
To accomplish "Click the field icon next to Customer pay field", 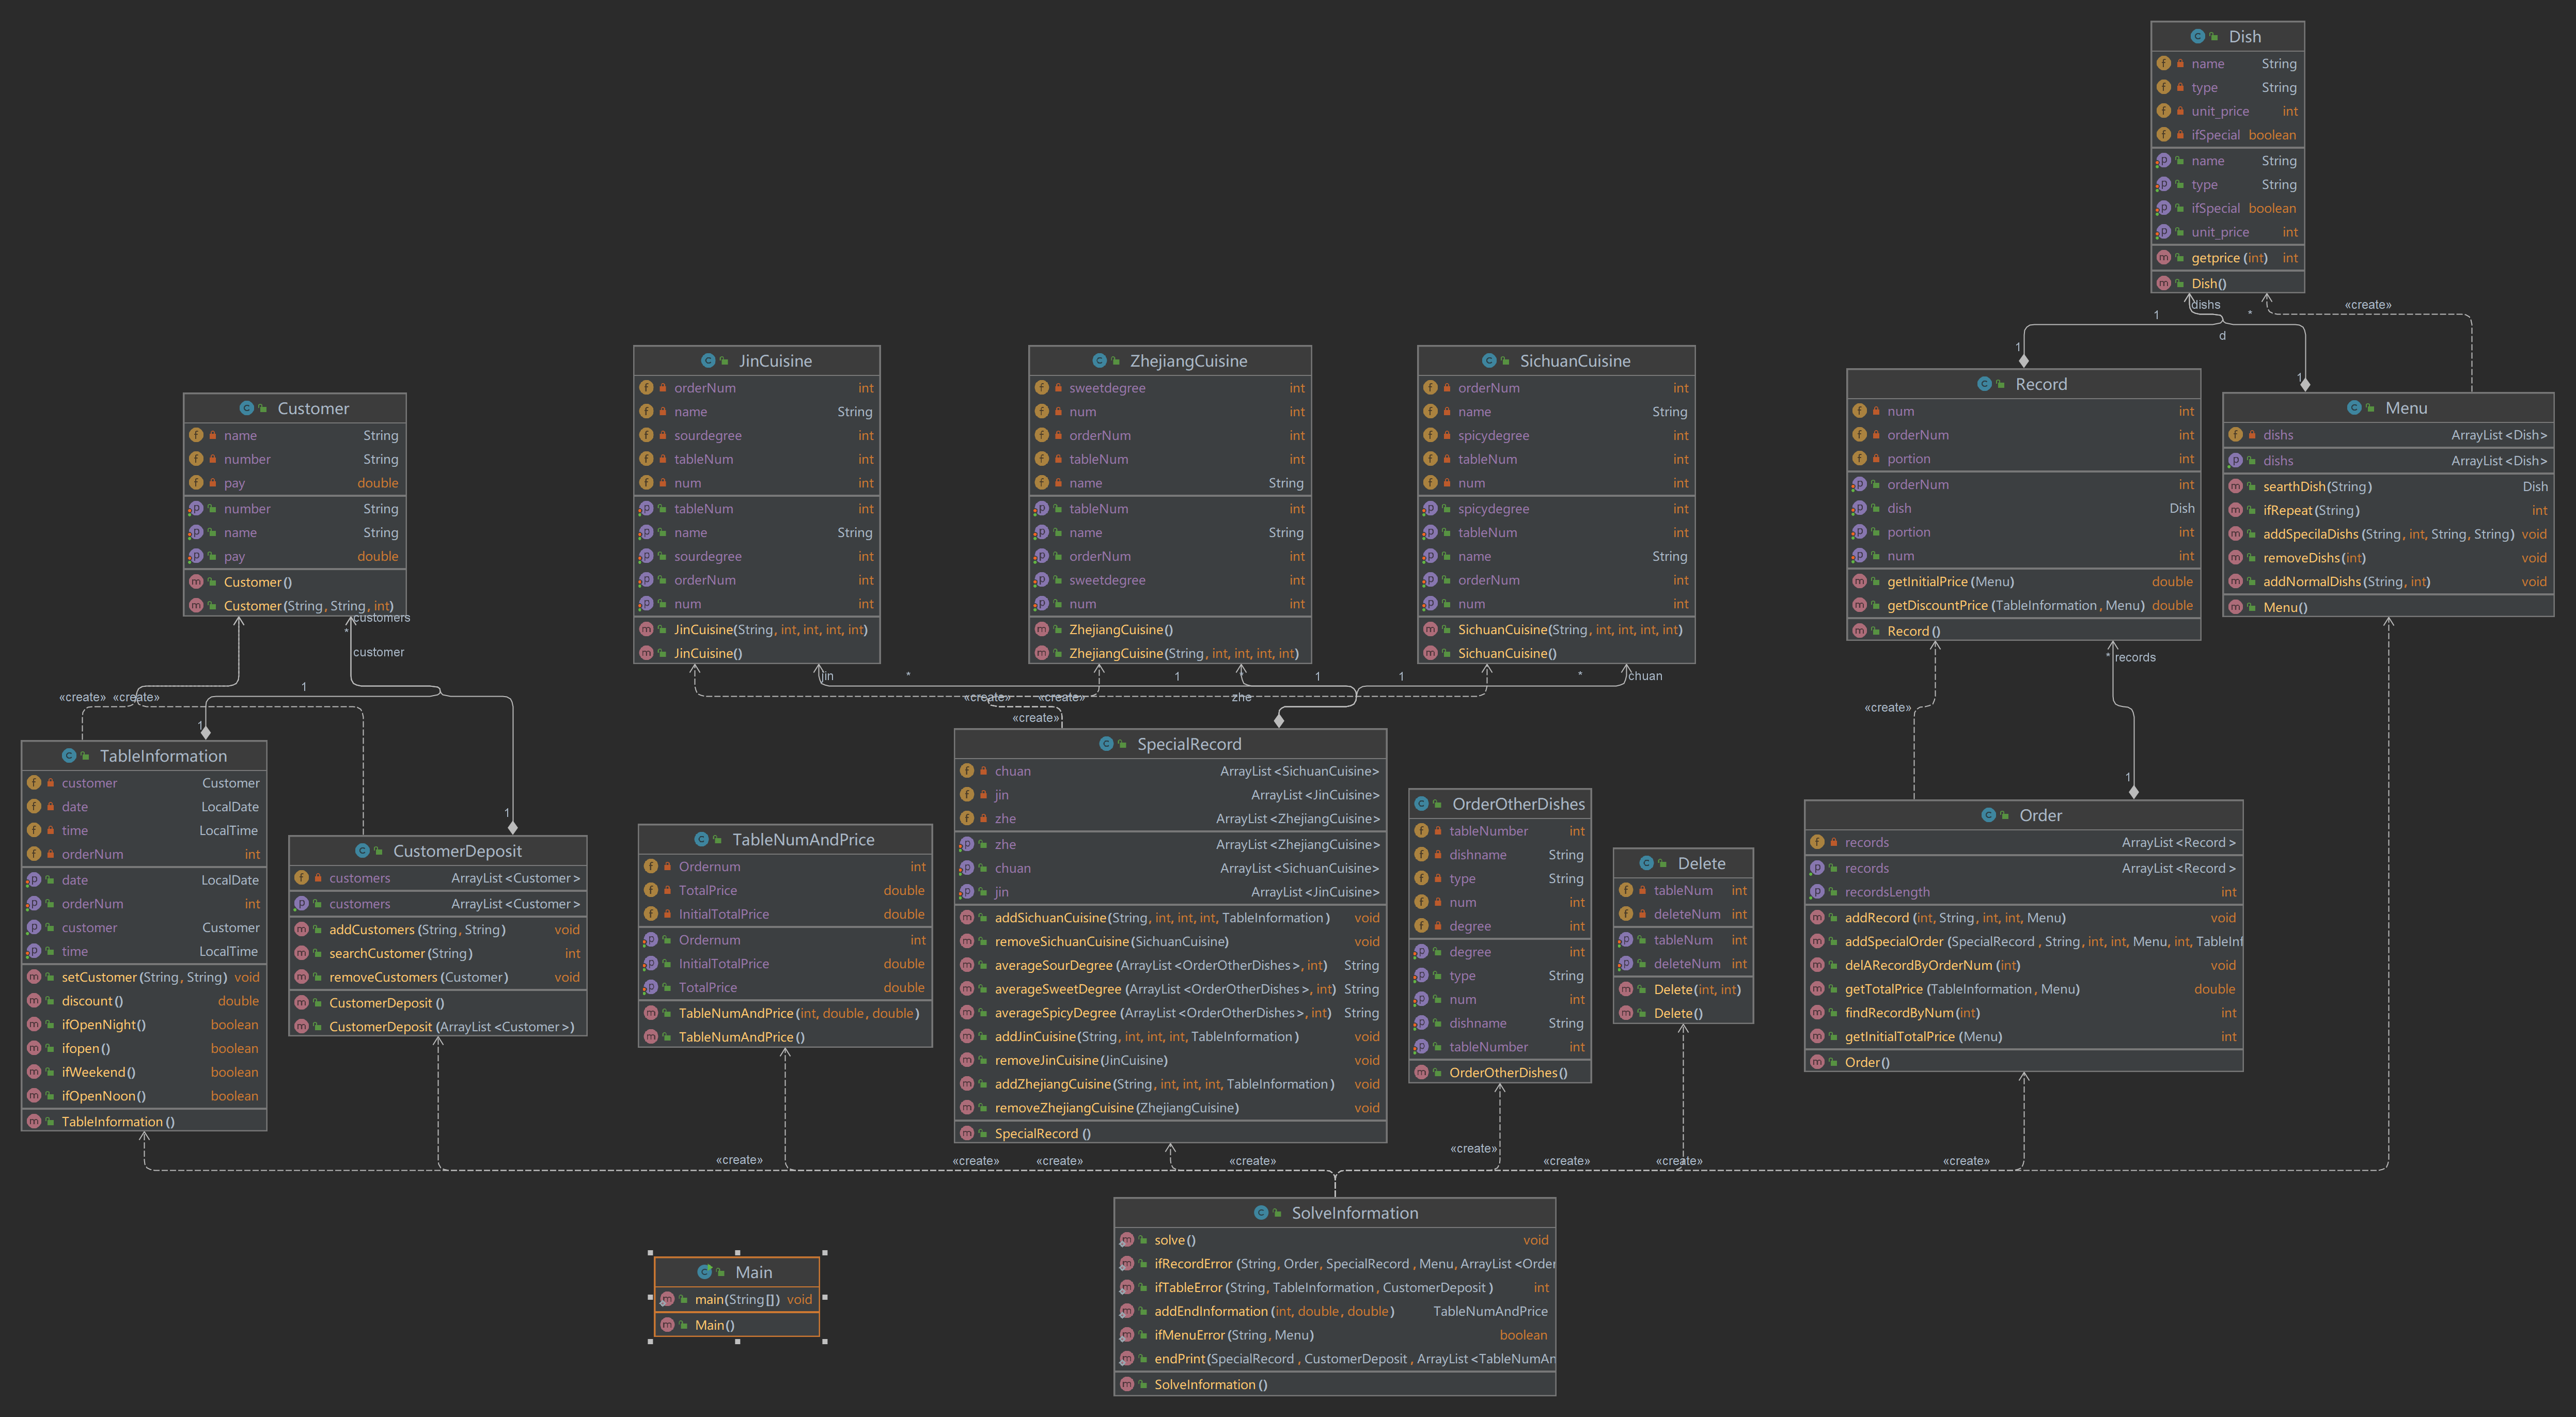I will pyautogui.click(x=197, y=483).
